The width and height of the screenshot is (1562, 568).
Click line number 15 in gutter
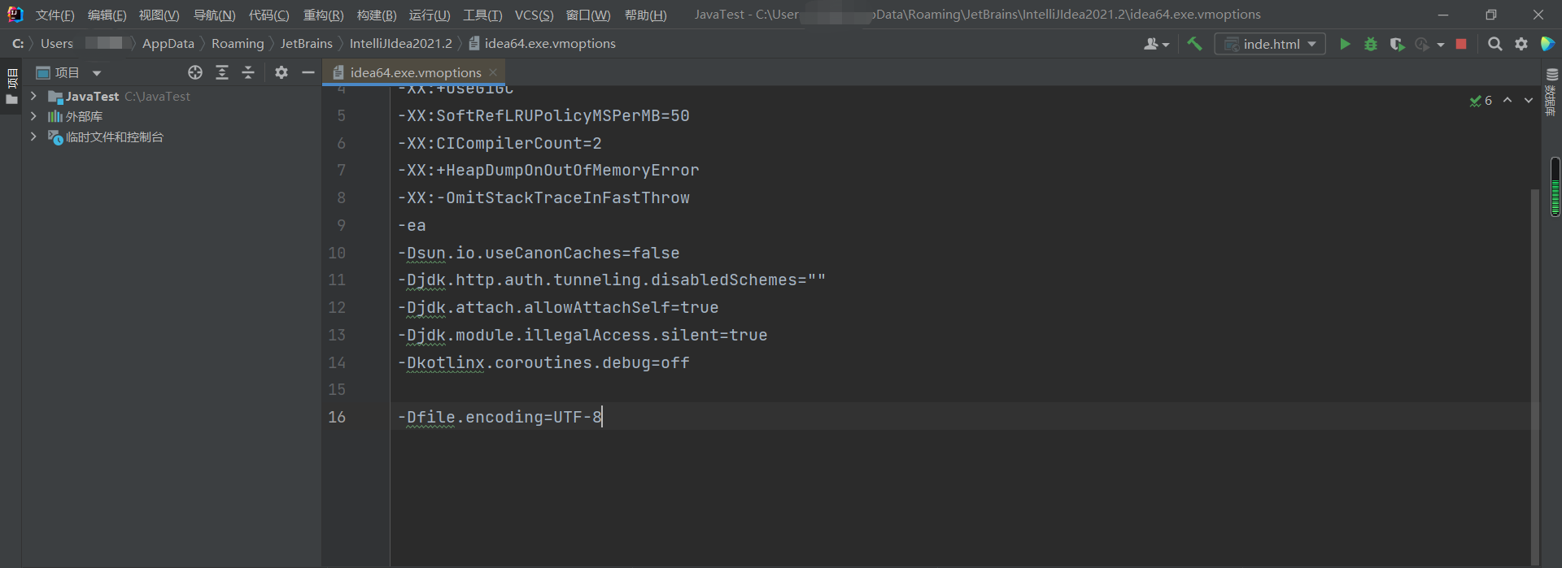[337, 389]
